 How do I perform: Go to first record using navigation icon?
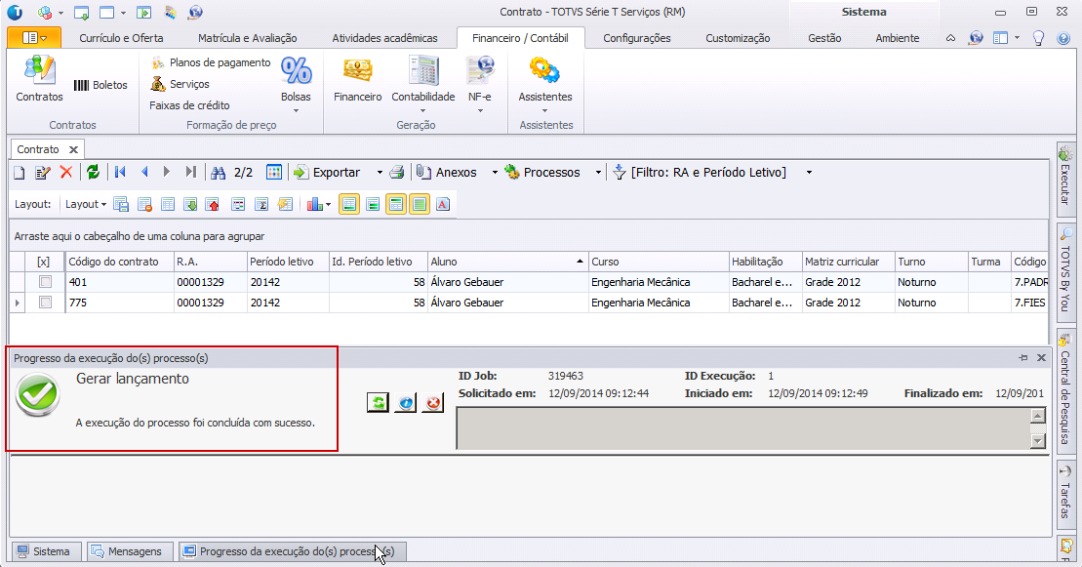(x=120, y=172)
